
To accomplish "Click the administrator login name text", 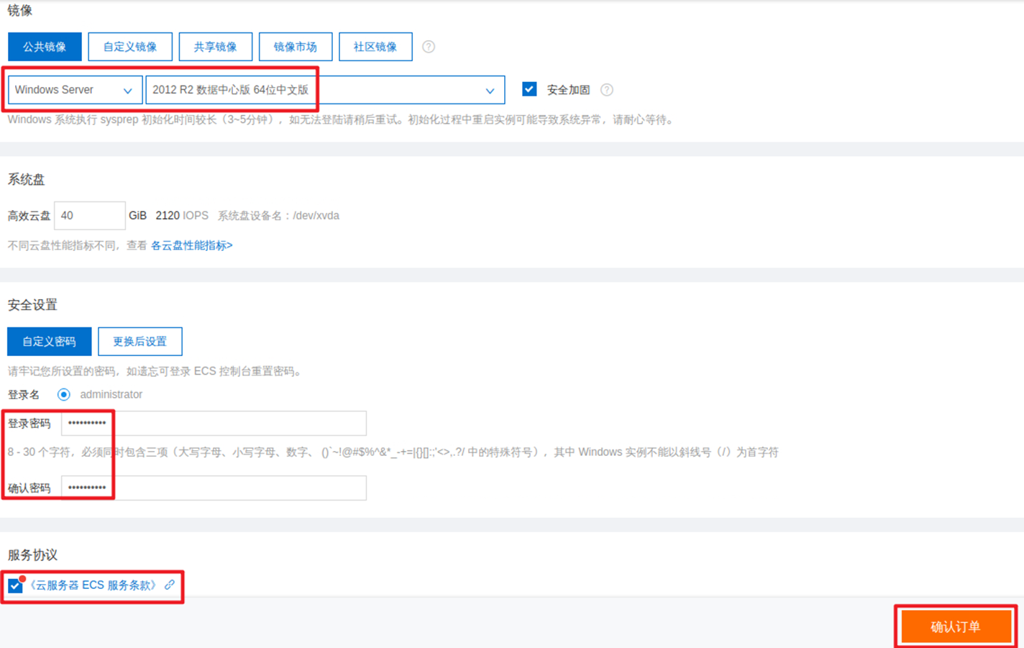I will pyautogui.click(x=111, y=394).
